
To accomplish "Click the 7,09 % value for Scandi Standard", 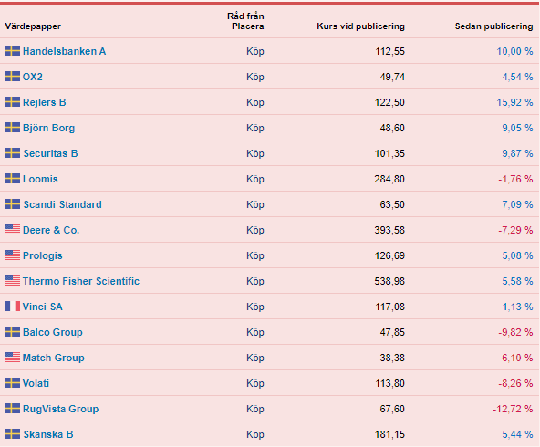I will click(517, 204).
